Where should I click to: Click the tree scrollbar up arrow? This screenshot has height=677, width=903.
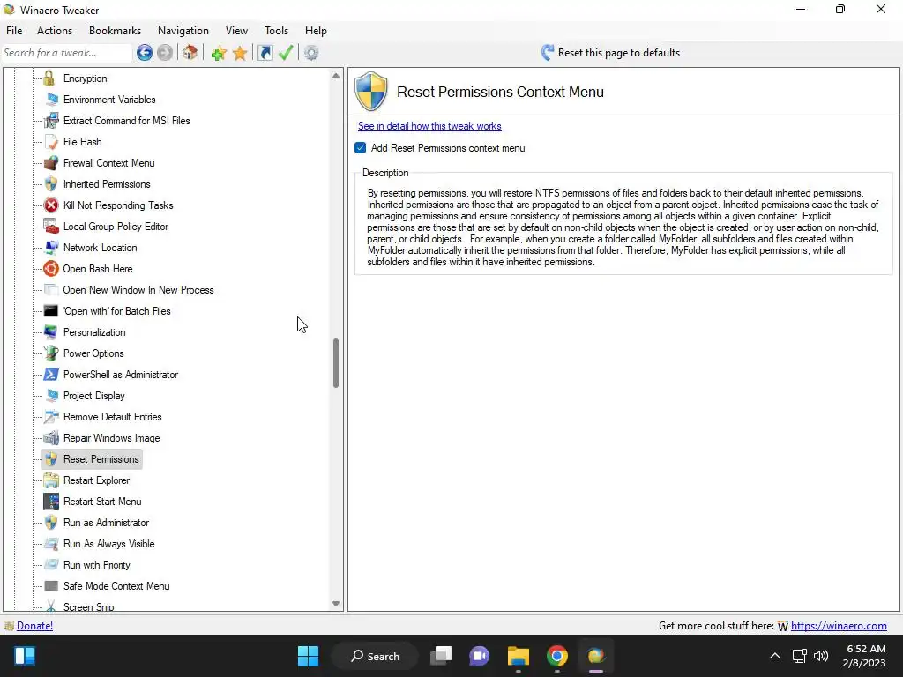336,76
